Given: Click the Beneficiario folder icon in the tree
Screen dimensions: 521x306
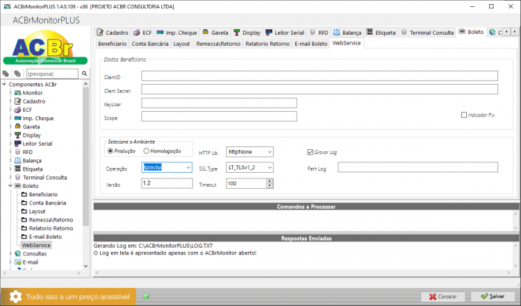Looking at the screenshot, I should click(x=24, y=194).
